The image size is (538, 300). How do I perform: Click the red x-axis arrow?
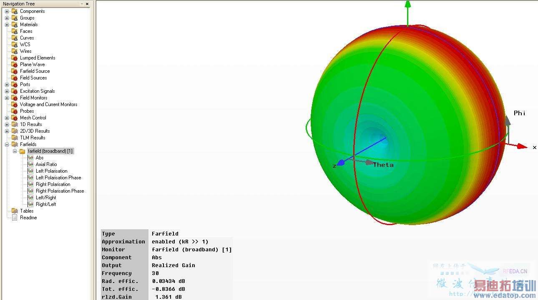click(521, 146)
